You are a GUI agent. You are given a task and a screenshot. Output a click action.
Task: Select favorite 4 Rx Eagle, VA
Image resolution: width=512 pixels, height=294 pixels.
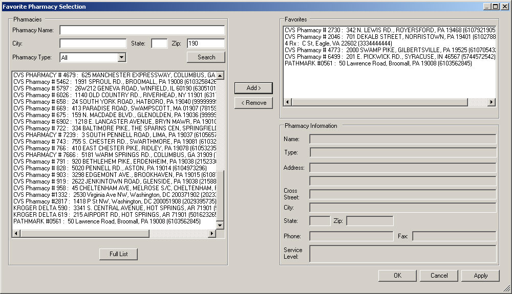click(x=390, y=43)
